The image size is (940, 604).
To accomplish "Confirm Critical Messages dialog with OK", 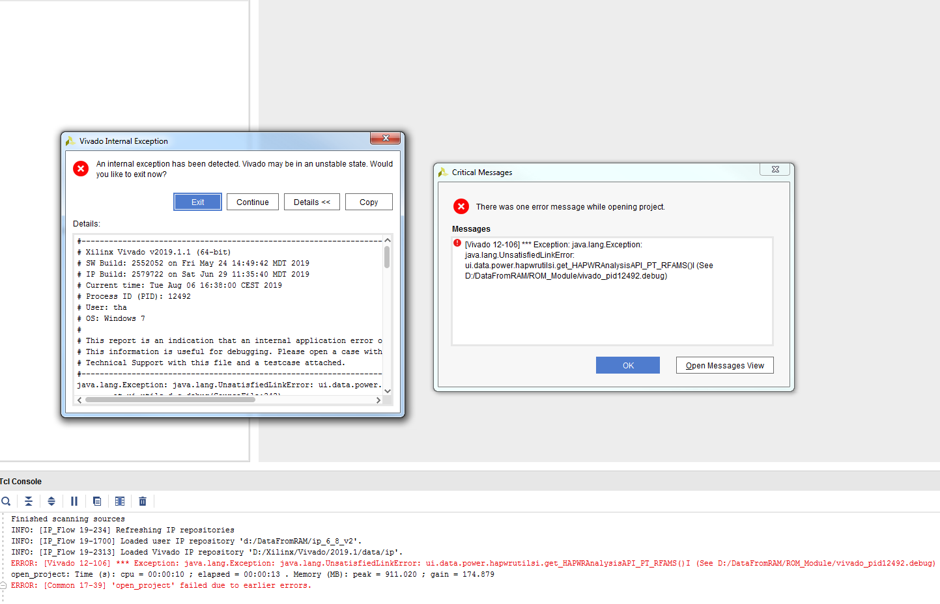I will (x=627, y=366).
